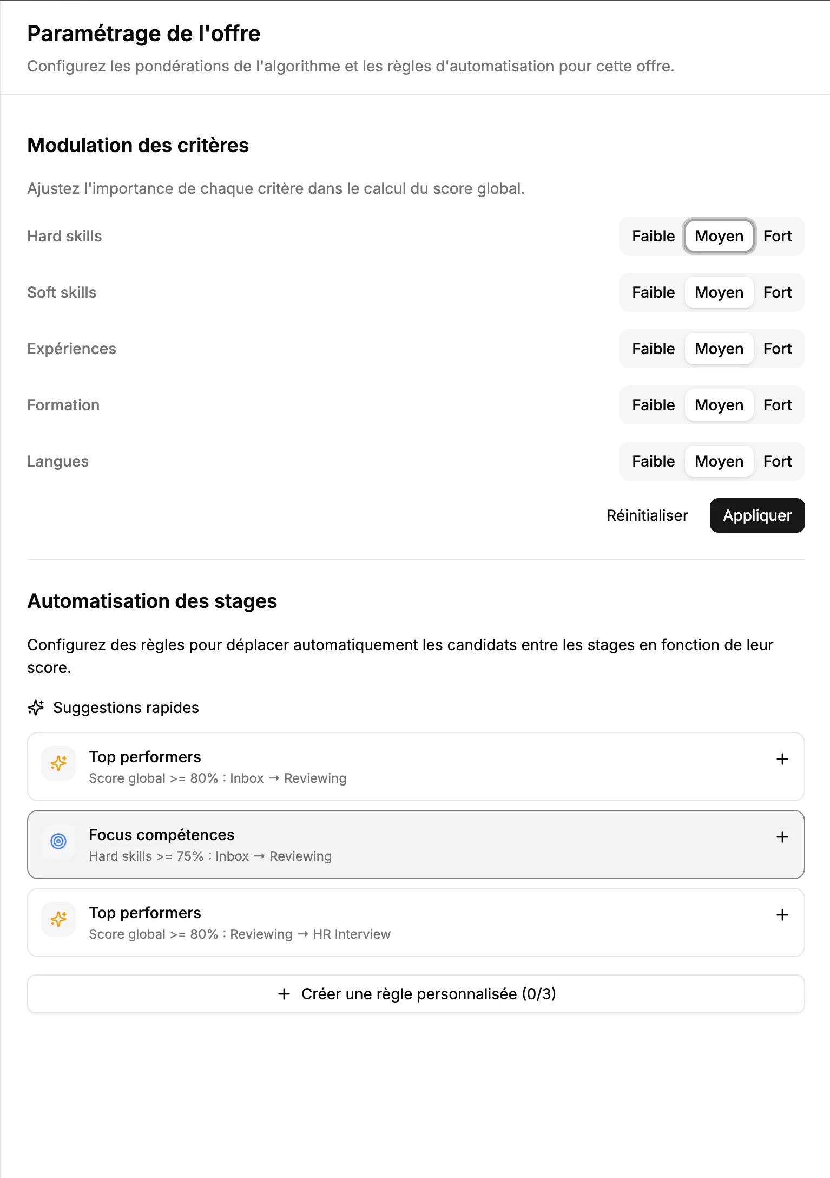
Task: Select Moyen for Formation
Action: click(x=719, y=405)
